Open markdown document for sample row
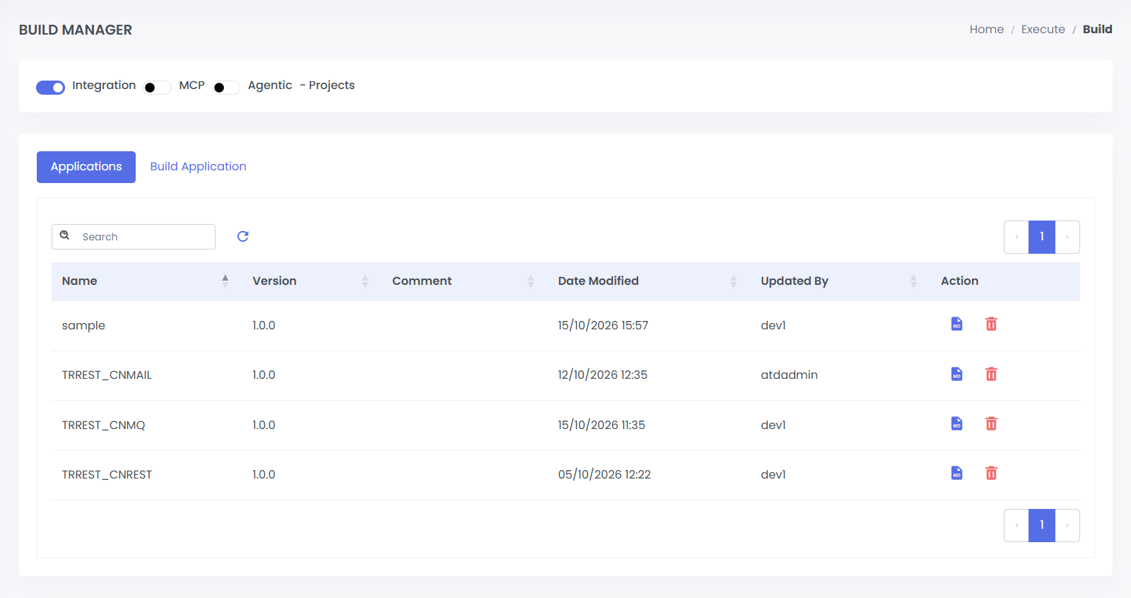The image size is (1131, 598). 956,324
